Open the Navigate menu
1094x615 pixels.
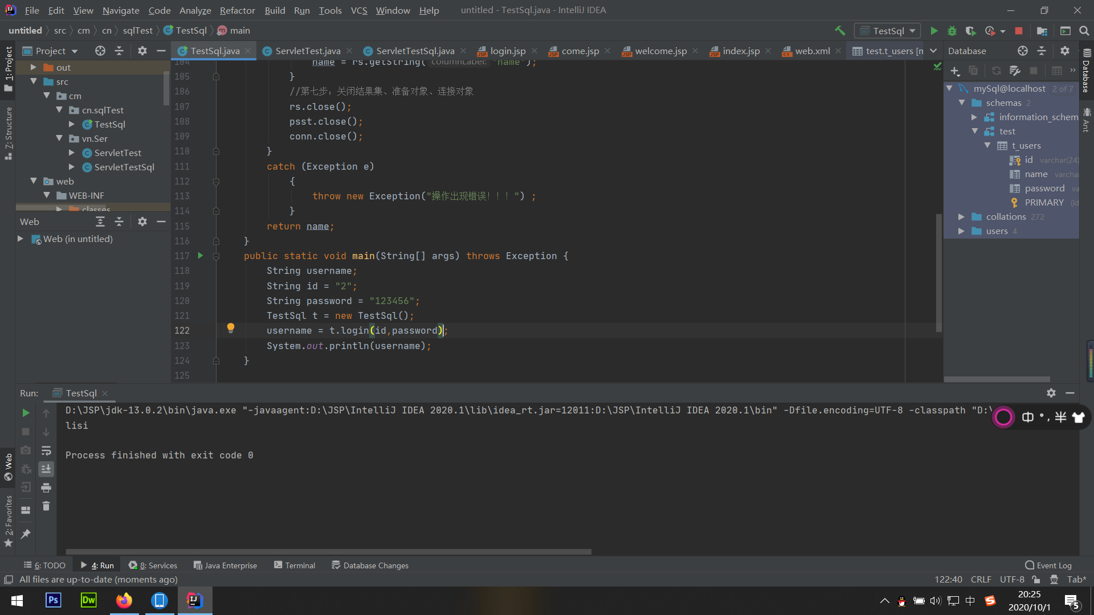[121, 10]
